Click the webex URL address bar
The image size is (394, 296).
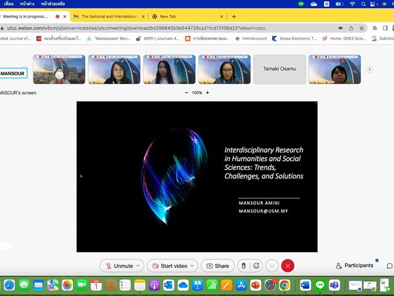136,28
